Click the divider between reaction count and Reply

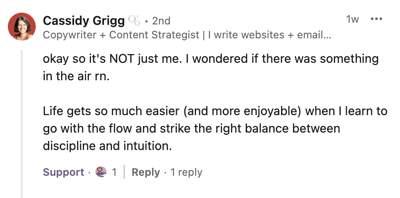coord(125,172)
